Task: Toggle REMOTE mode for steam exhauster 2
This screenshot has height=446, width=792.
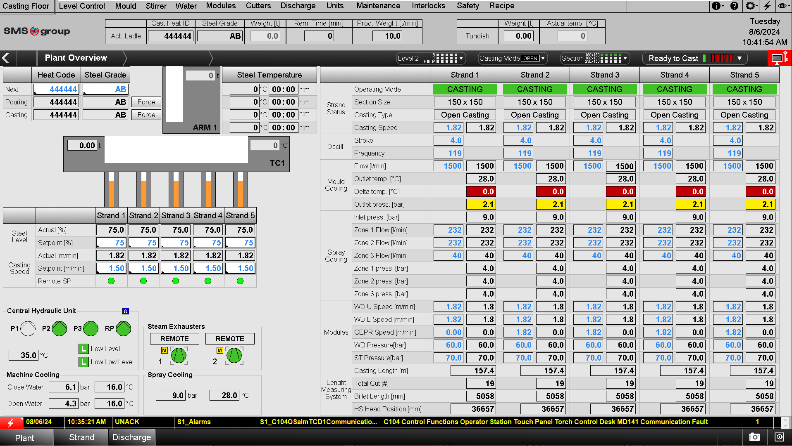Action: [x=230, y=339]
